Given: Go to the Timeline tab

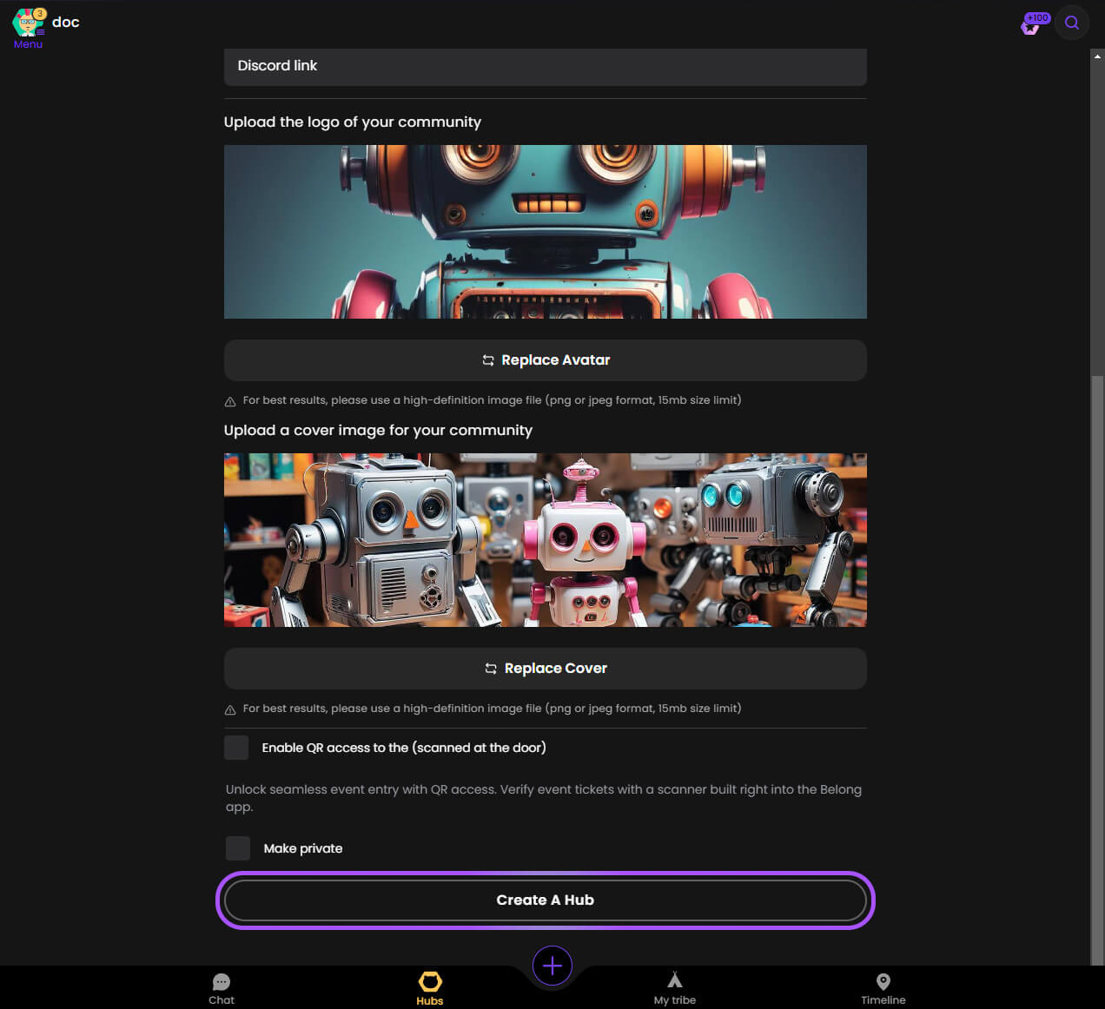Looking at the screenshot, I should click(883, 989).
